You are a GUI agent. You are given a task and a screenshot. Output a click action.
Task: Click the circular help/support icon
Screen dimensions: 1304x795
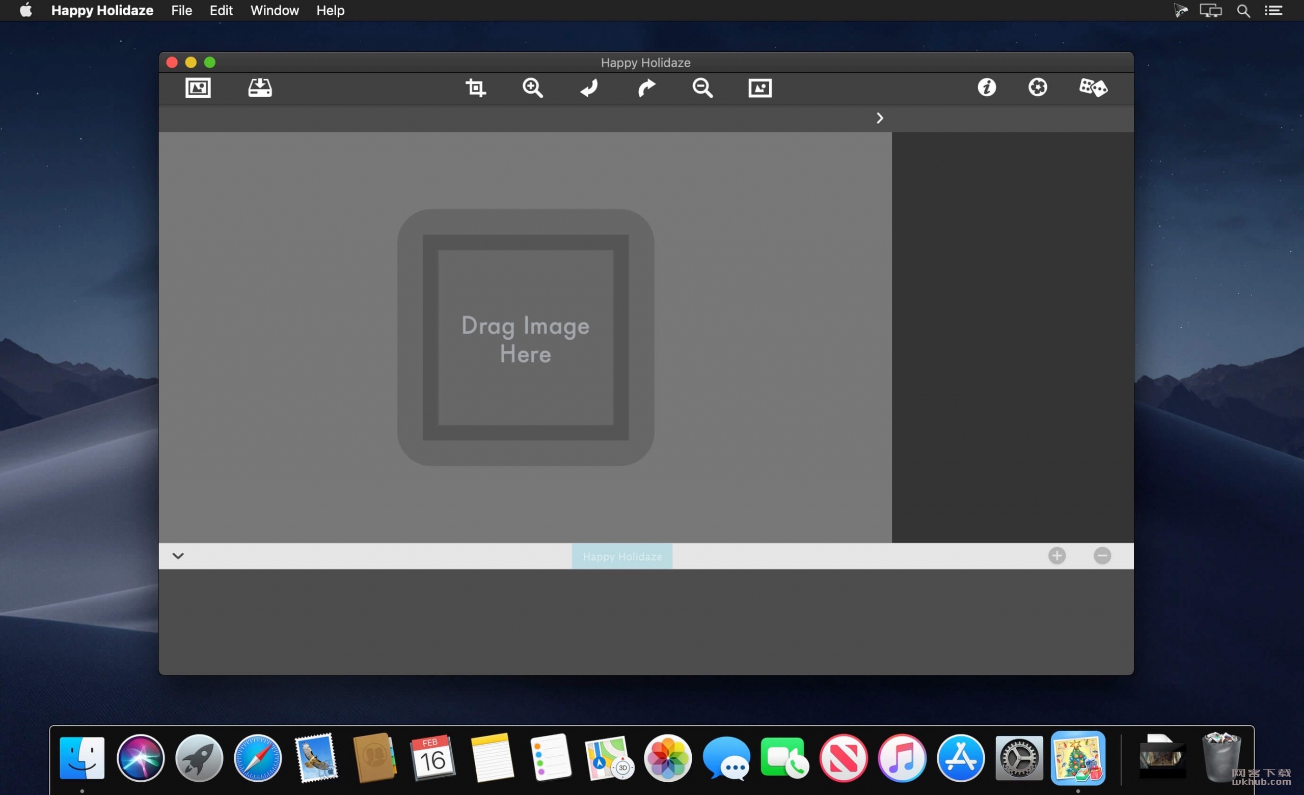tap(1037, 87)
